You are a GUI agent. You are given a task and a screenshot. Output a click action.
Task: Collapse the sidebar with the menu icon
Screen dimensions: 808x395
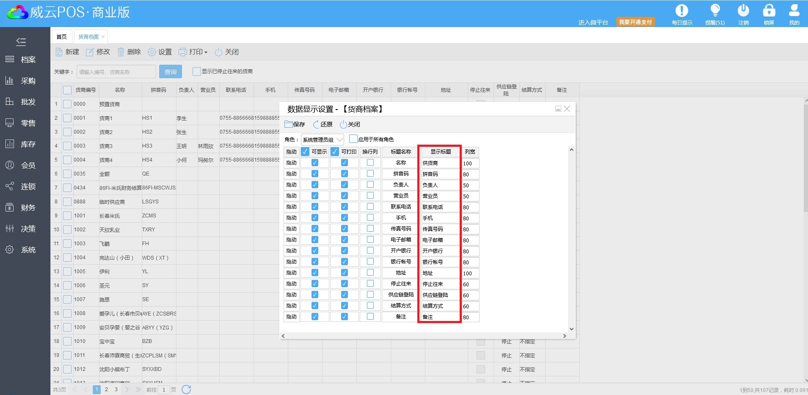(21, 41)
